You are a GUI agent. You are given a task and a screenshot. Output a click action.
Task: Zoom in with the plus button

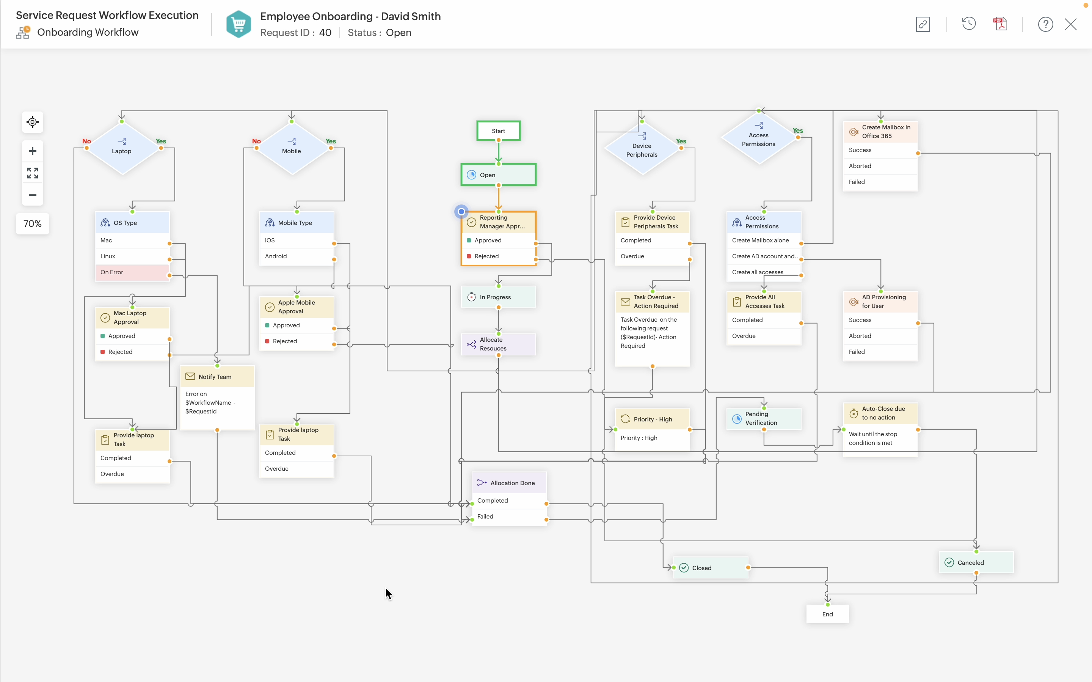(x=33, y=151)
